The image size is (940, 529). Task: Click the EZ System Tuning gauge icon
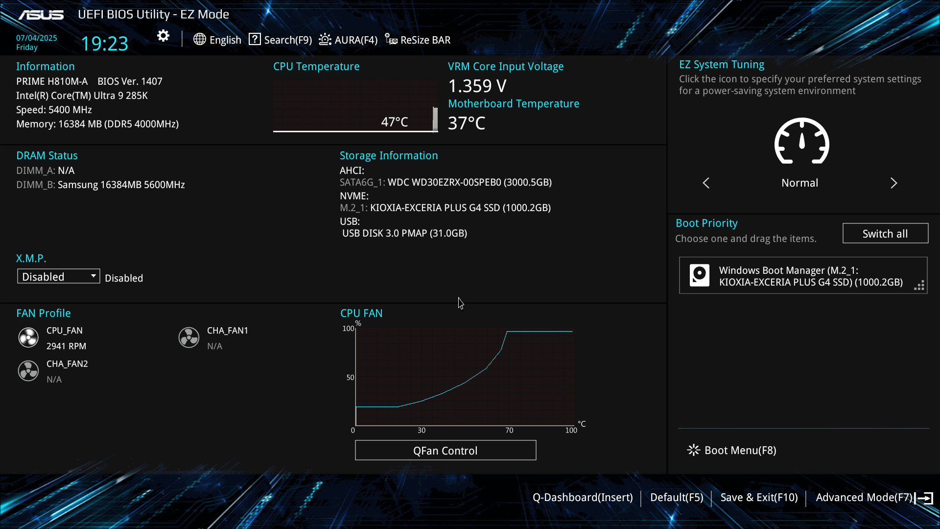[x=801, y=141]
